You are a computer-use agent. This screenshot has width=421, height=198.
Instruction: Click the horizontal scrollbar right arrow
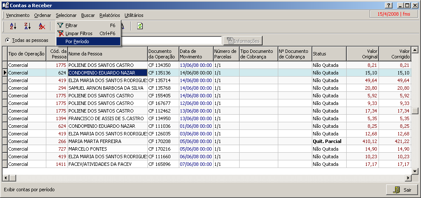[x=408, y=178]
